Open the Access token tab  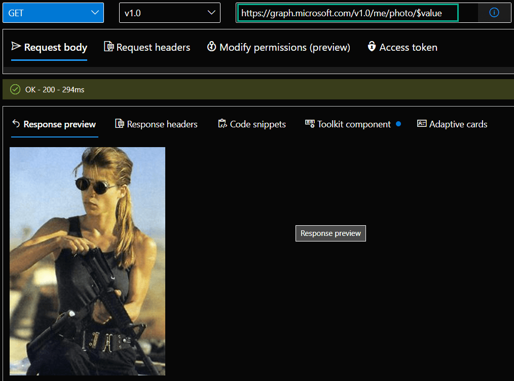click(x=402, y=47)
